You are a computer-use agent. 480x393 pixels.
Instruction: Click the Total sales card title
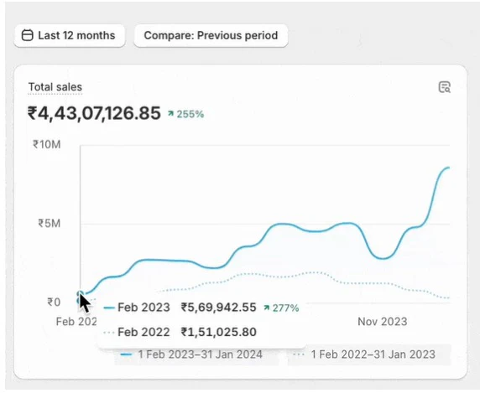coord(55,87)
